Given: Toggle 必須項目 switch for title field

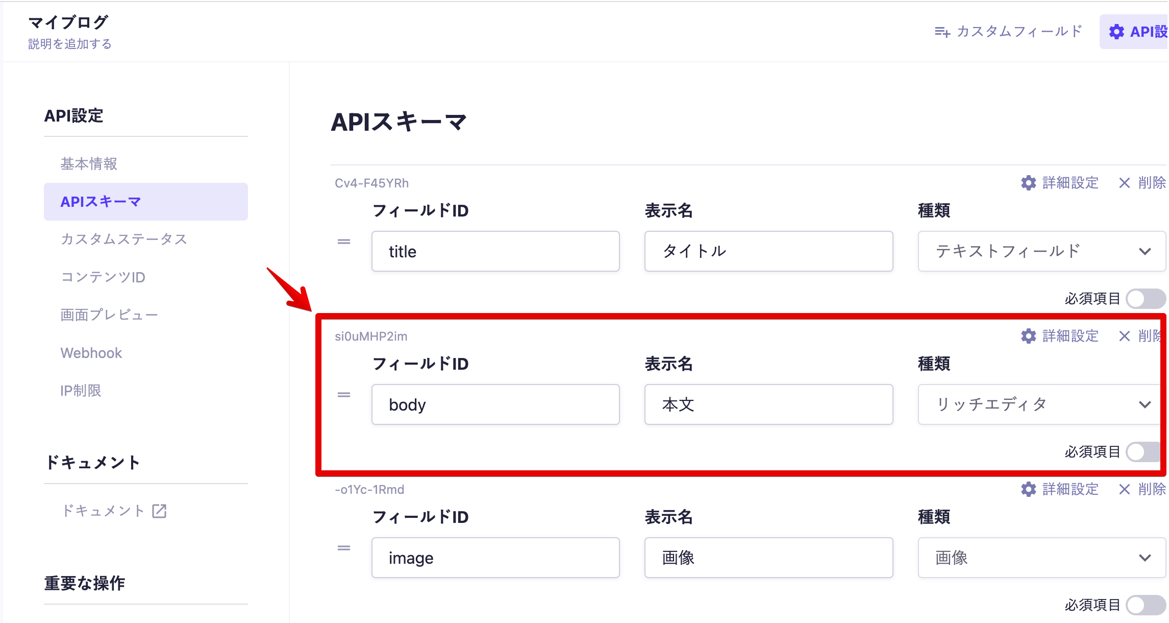Looking at the screenshot, I should click(1145, 299).
